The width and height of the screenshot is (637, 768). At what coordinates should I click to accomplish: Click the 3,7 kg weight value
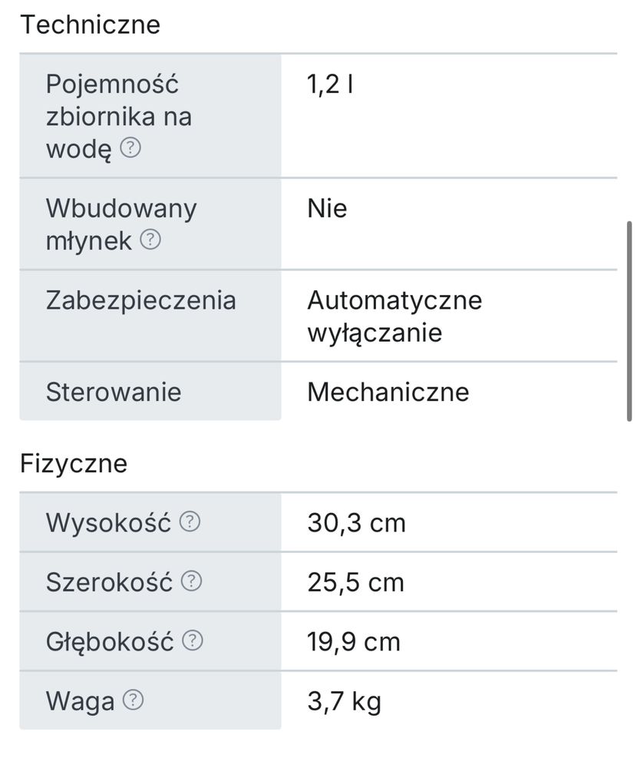344,701
